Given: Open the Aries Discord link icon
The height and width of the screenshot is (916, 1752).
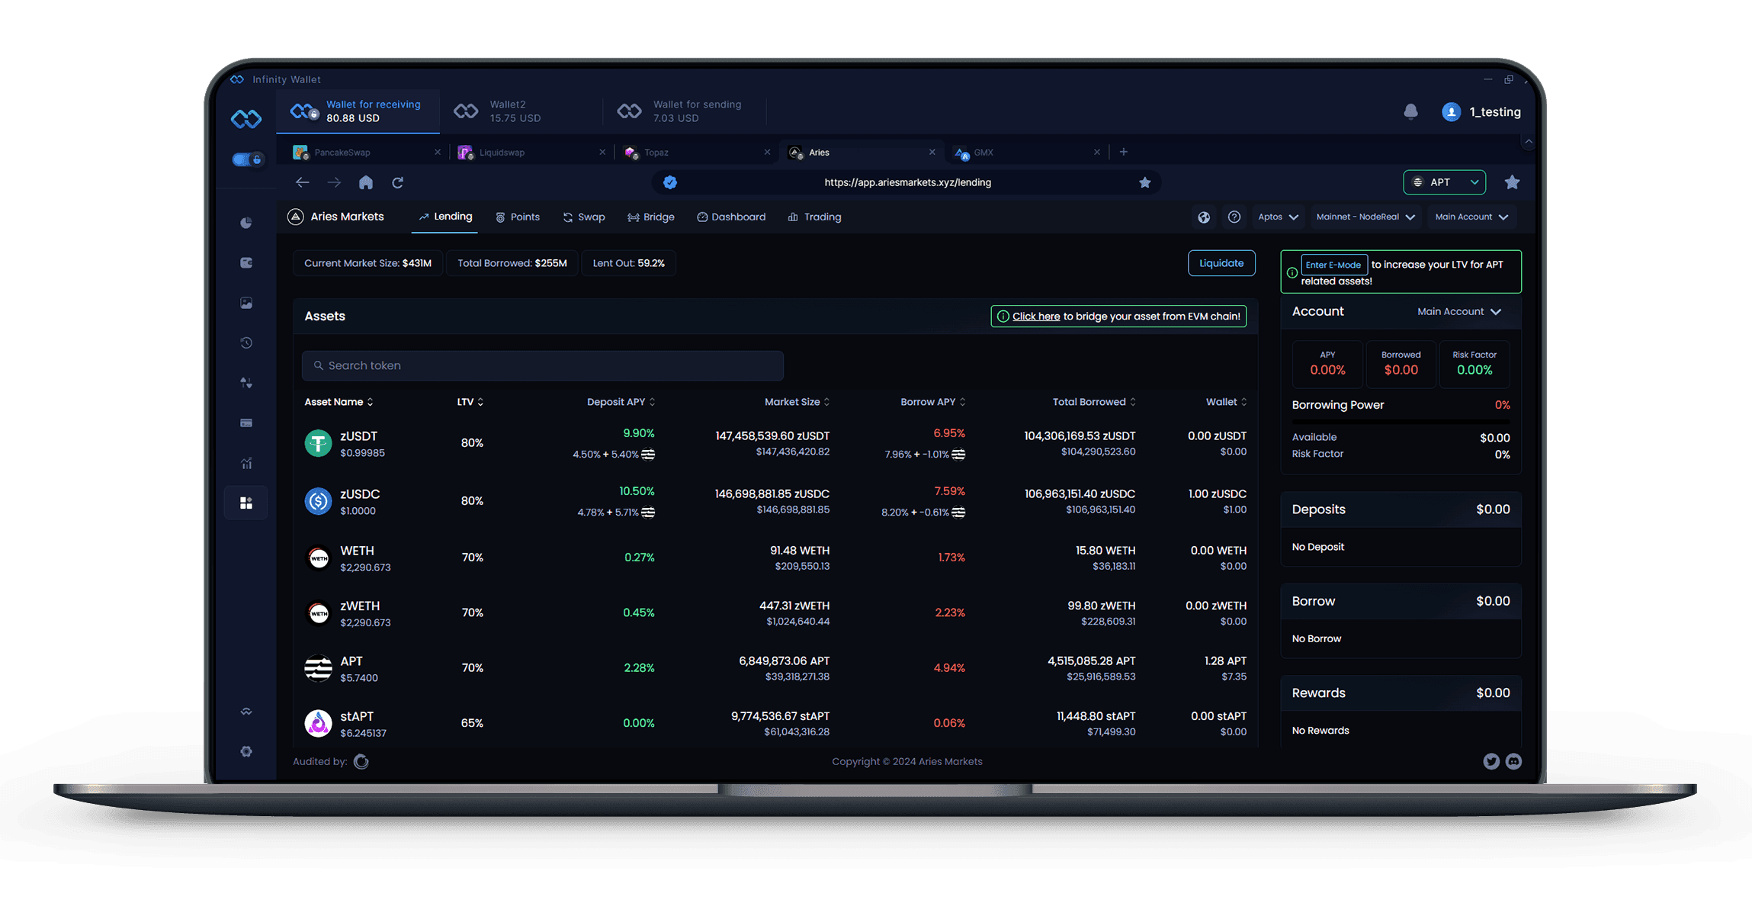Looking at the screenshot, I should [1514, 761].
